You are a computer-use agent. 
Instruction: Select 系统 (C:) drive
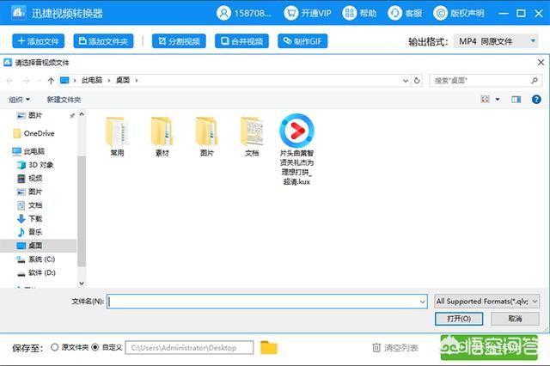(36, 259)
